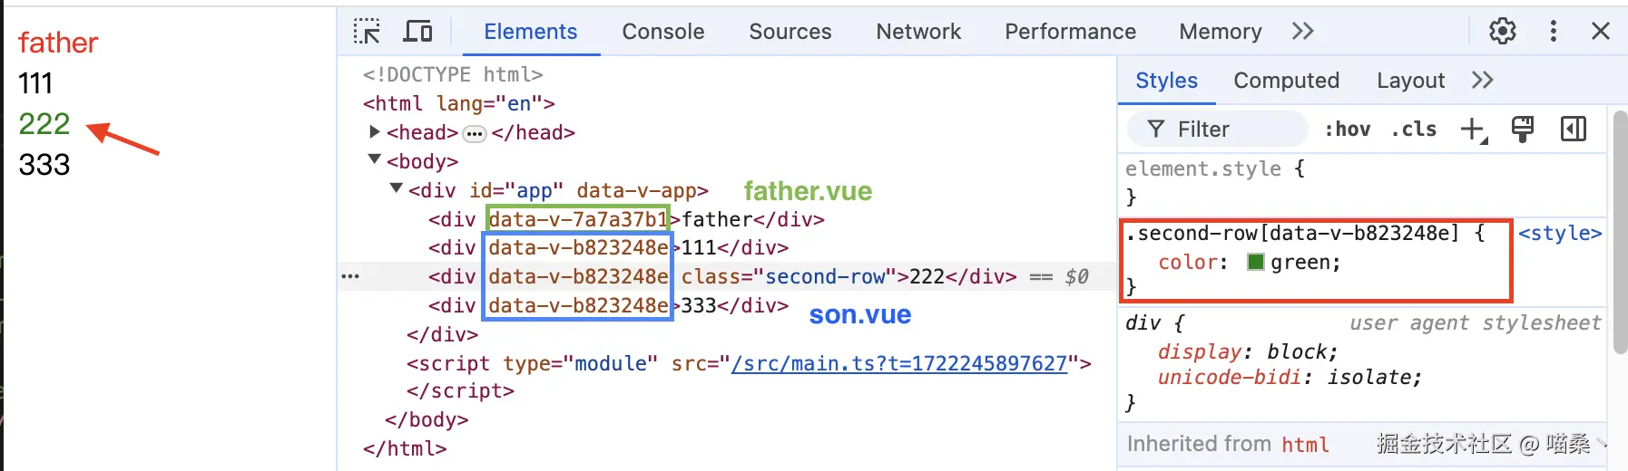1628x471 pixels.
Task: Toggle the computed styles sidebar icon
Action: (1573, 130)
